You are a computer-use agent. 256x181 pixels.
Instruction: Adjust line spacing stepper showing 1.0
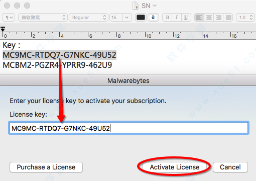[245, 18]
